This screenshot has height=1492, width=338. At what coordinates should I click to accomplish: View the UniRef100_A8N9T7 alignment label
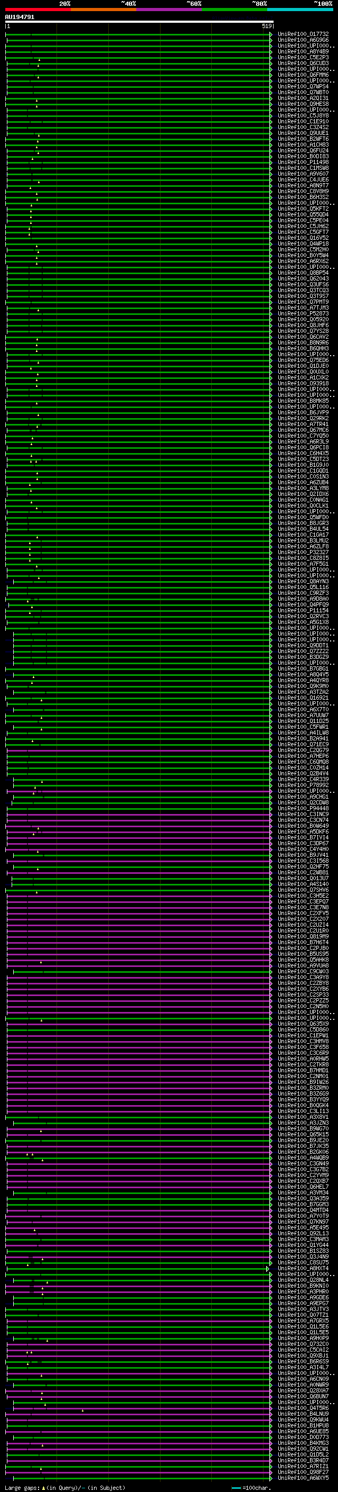[303, 185]
